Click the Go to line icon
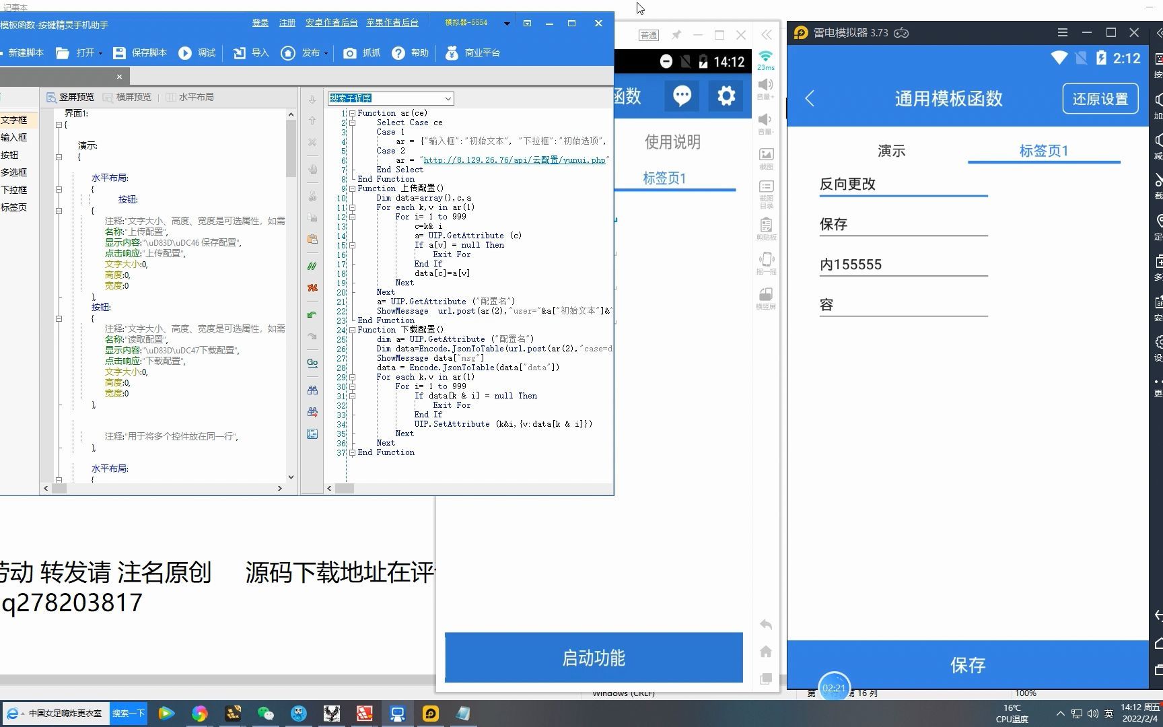 coord(312,363)
